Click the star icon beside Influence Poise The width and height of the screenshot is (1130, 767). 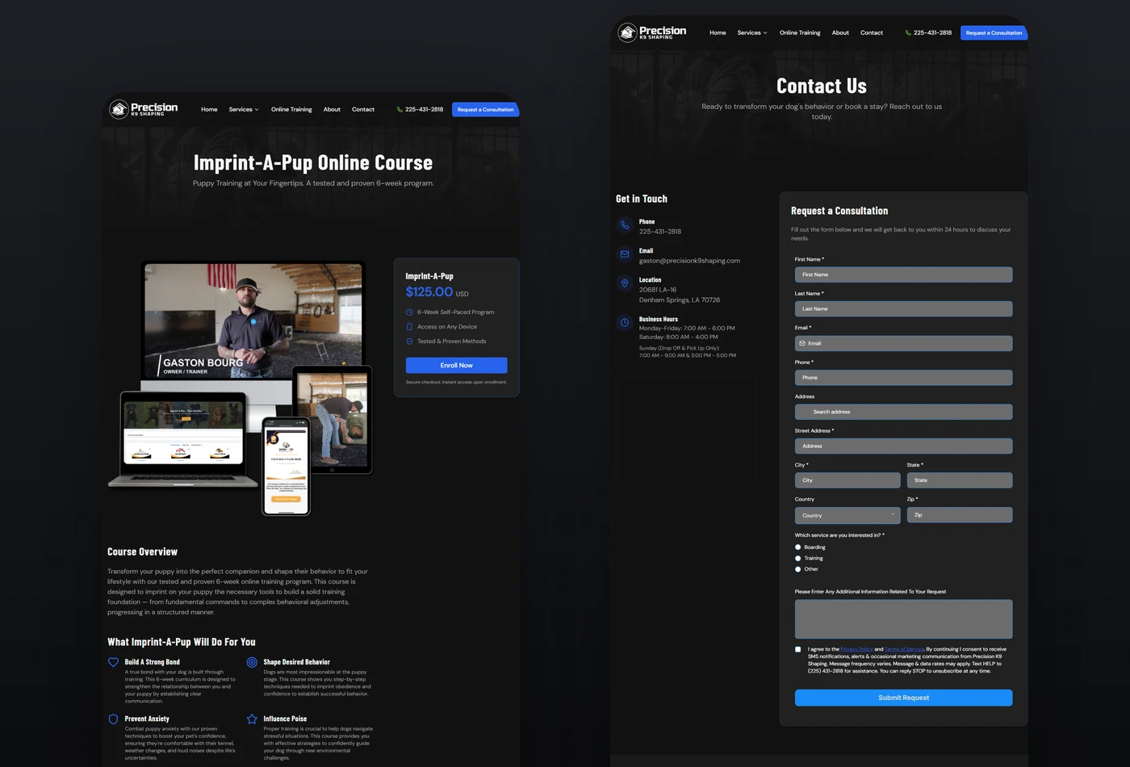[x=252, y=719]
